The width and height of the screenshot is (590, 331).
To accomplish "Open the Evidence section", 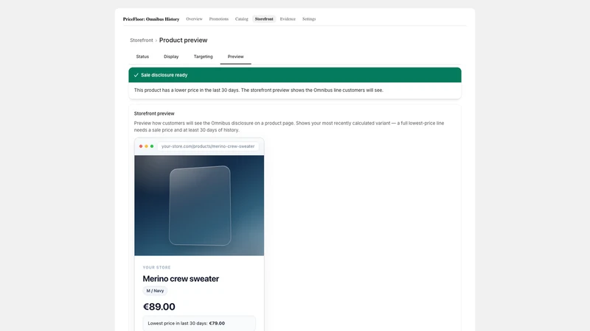I will click(288, 19).
